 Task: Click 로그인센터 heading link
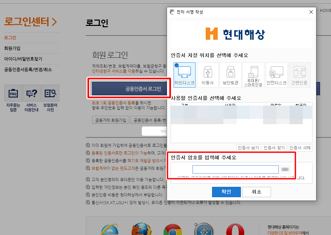(x=30, y=22)
